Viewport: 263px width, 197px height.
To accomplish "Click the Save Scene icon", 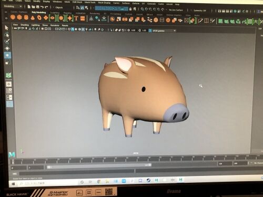I will pyautogui.click(x=37, y=7).
